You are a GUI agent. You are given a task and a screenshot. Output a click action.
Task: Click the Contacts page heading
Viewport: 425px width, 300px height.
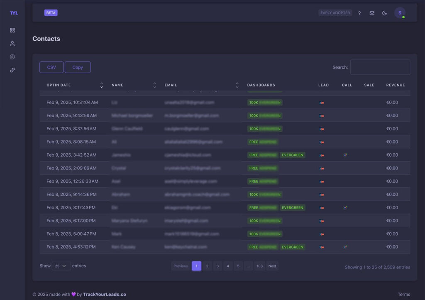pos(46,39)
